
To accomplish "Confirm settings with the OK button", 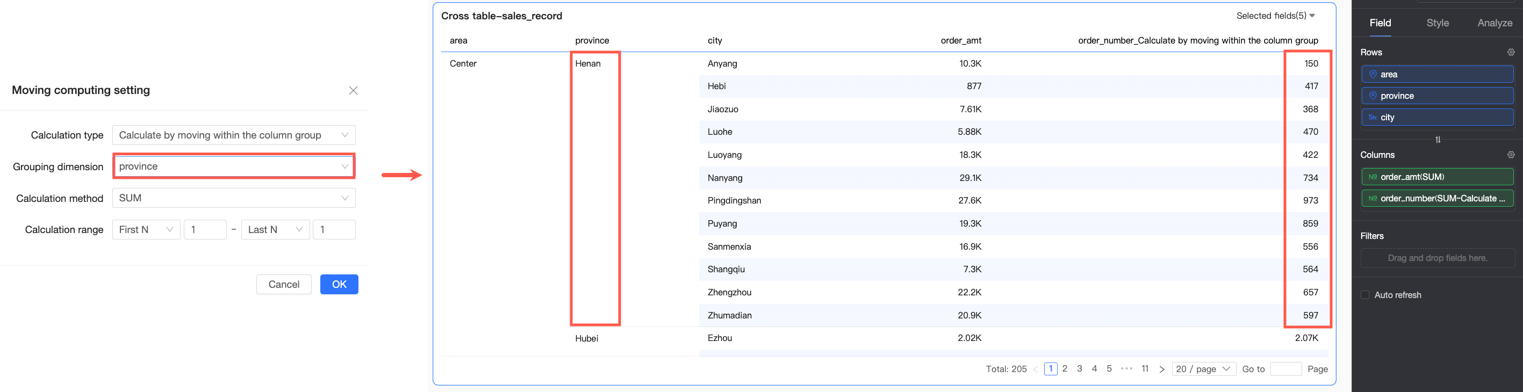I will point(339,285).
